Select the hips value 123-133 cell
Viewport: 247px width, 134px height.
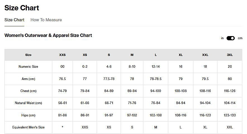click(x=230, y=115)
